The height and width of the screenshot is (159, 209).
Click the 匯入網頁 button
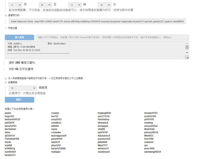(19, 37)
